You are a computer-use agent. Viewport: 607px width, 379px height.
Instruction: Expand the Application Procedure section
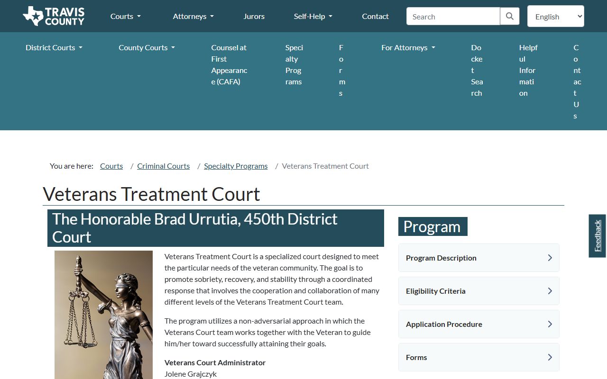click(x=479, y=324)
